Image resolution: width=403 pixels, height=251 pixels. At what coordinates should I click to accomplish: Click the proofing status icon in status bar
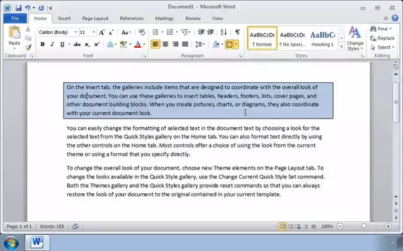[75, 227]
